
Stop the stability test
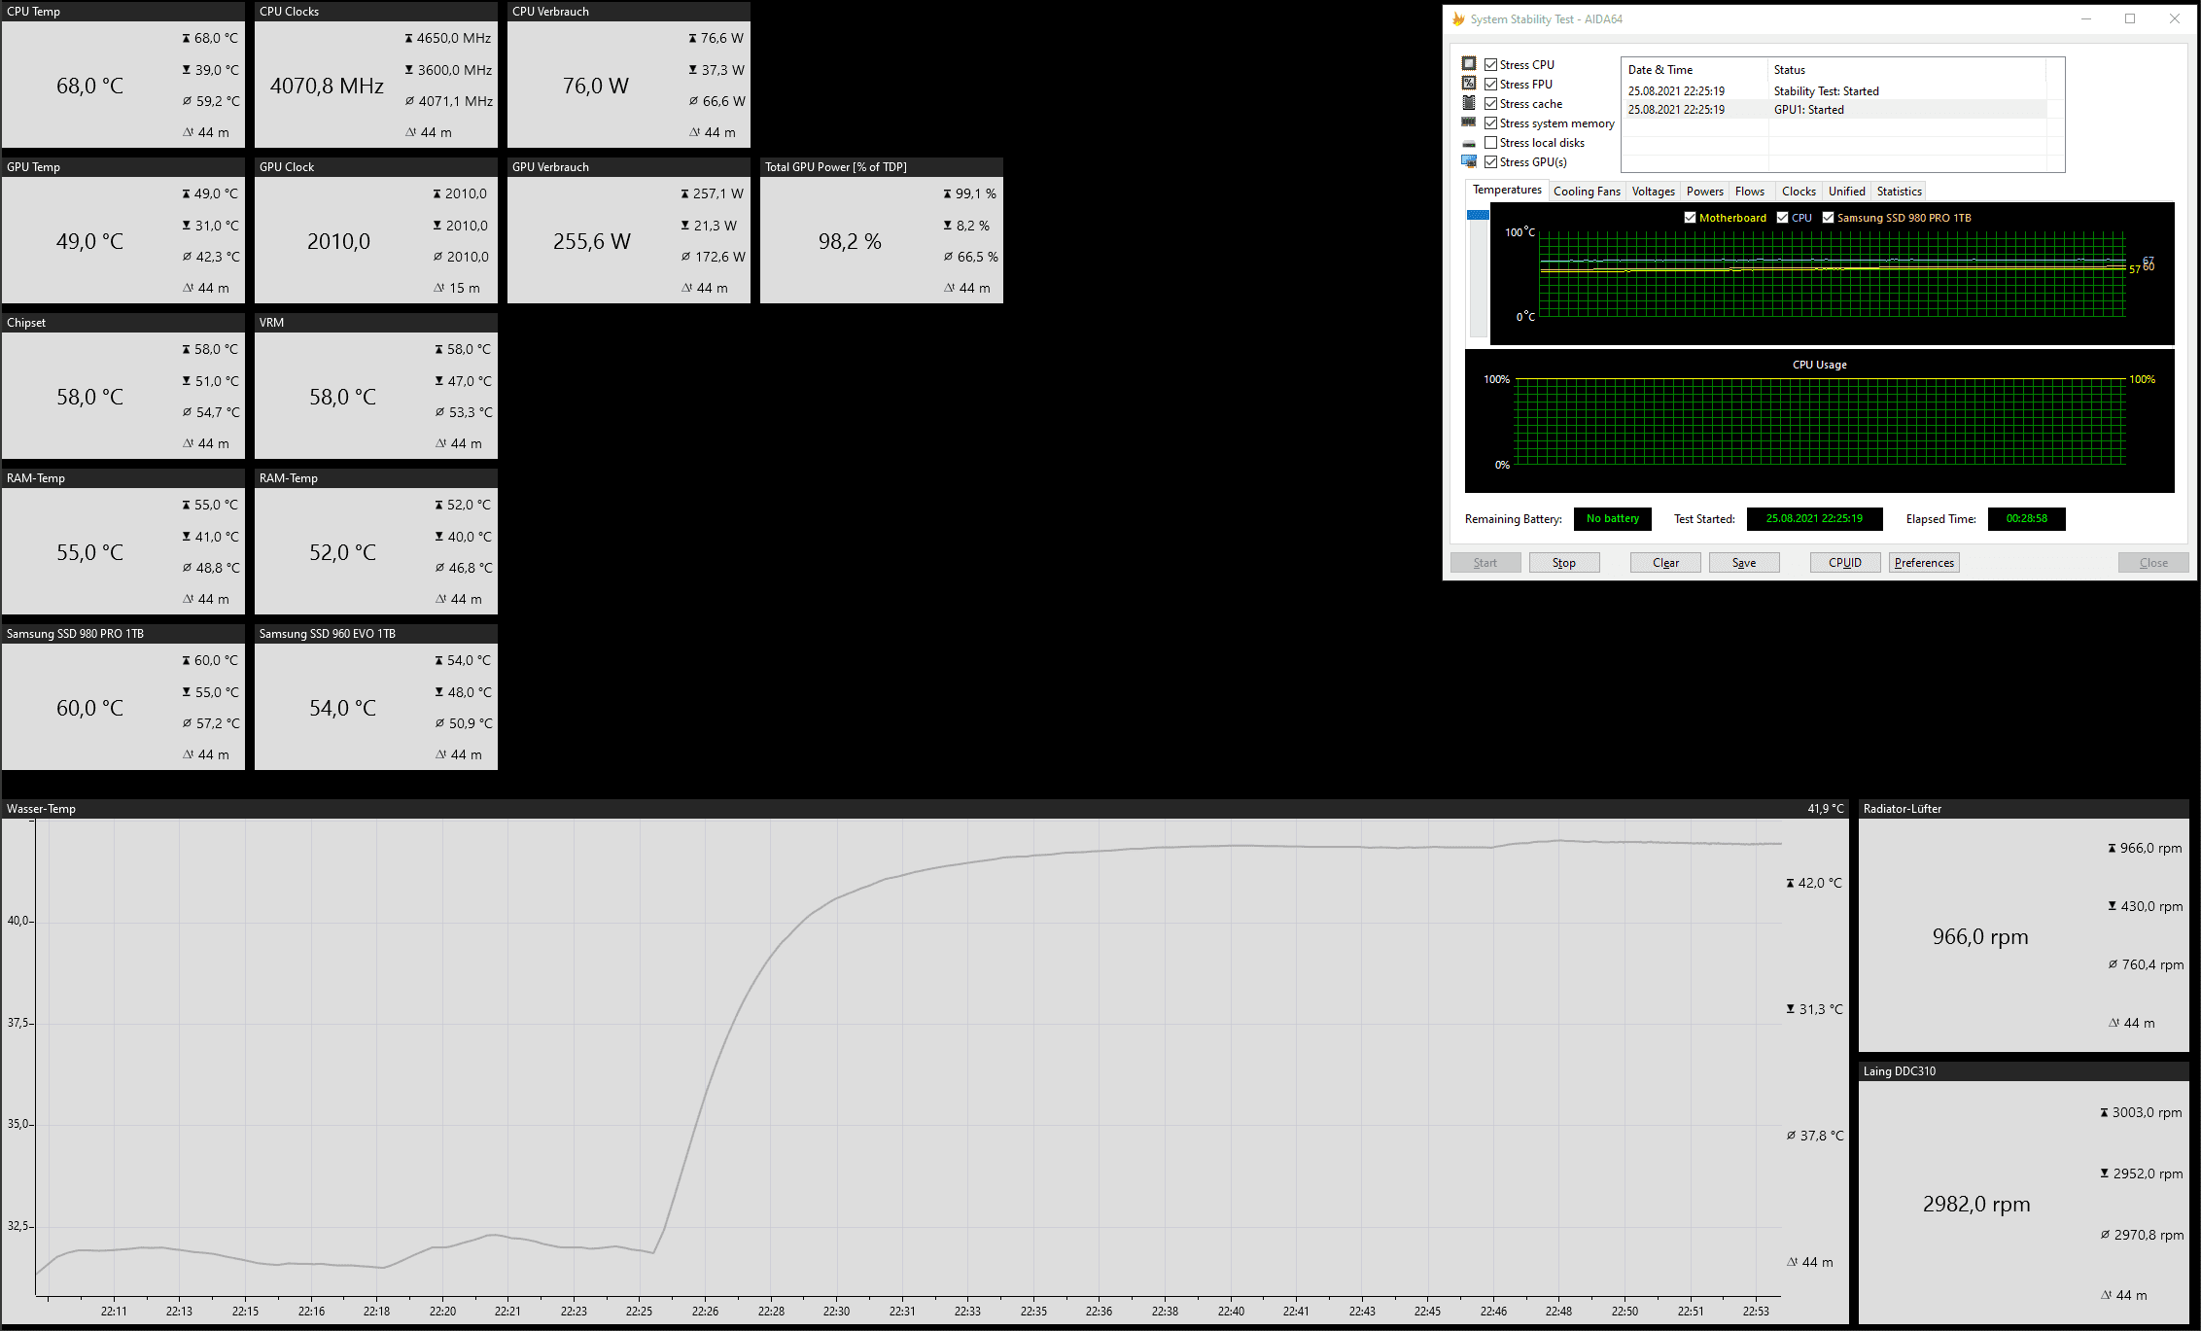tap(1563, 563)
